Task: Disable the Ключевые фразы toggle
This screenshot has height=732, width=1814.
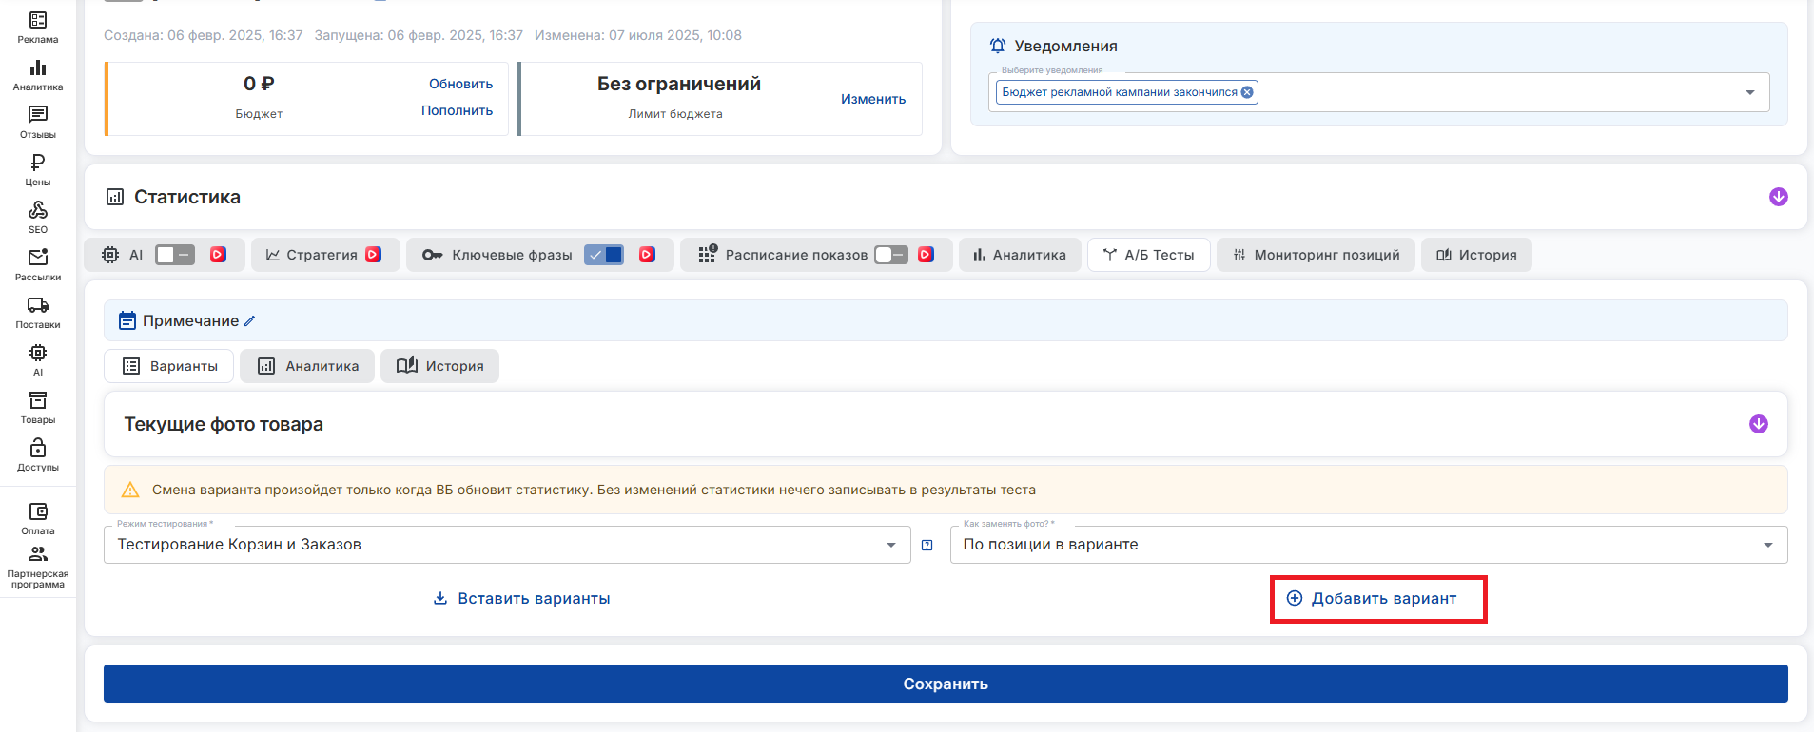Action: click(x=604, y=255)
